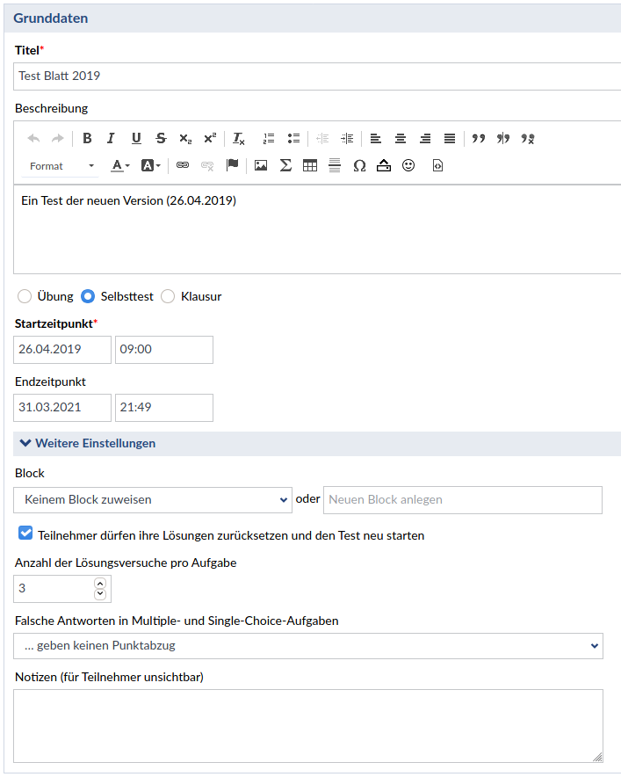Insert a table into the description
Viewport: 621px width, 777px height.
pos(310,165)
